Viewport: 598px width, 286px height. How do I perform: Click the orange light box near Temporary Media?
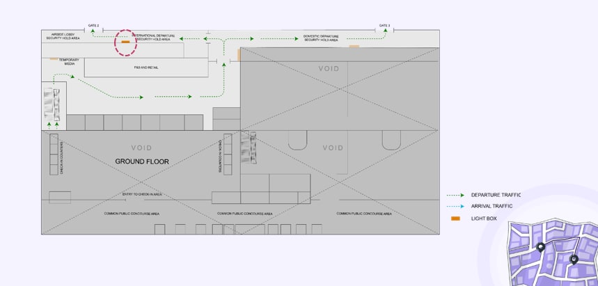coord(54,59)
